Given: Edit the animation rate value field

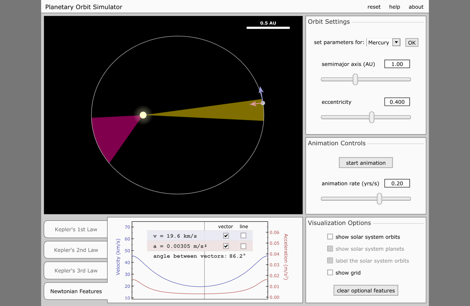Looking at the screenshot, I should coord(397,183).
